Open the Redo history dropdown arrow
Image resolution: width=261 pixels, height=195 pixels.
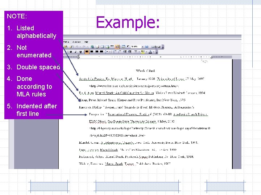pos(87,47)
